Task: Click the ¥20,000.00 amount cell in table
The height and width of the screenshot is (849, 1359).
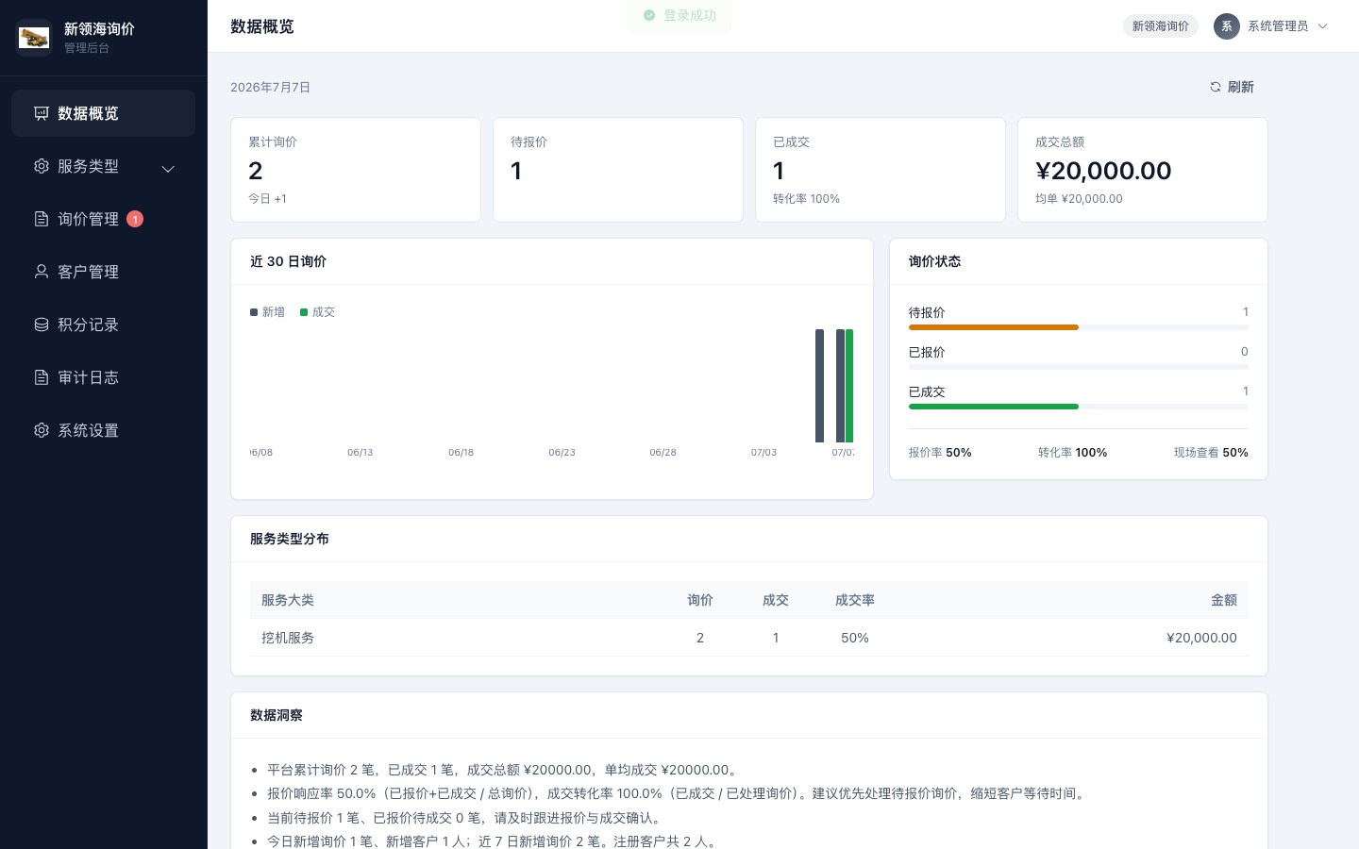Action: 1201,638
